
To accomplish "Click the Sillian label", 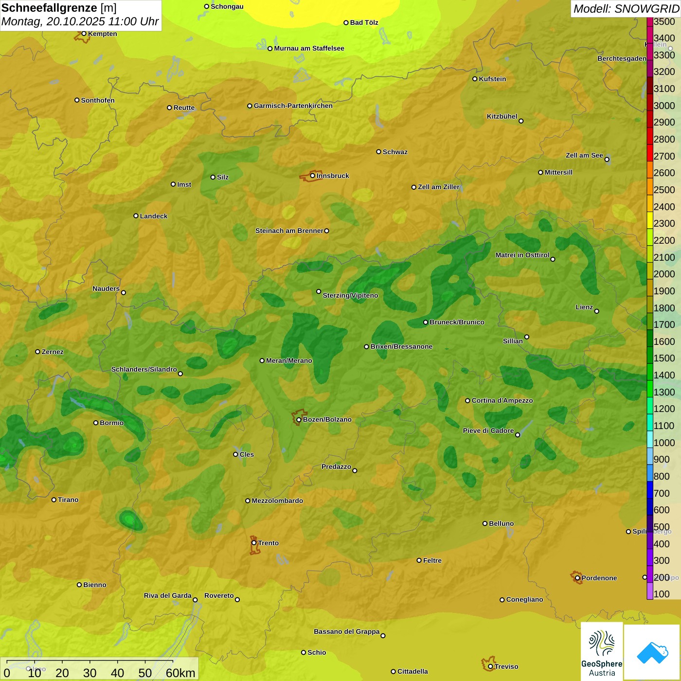I will (513, 341).
